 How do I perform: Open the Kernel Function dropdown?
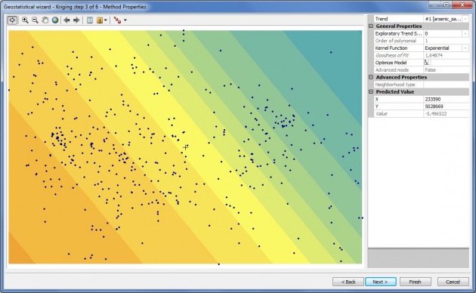[465, 48]
